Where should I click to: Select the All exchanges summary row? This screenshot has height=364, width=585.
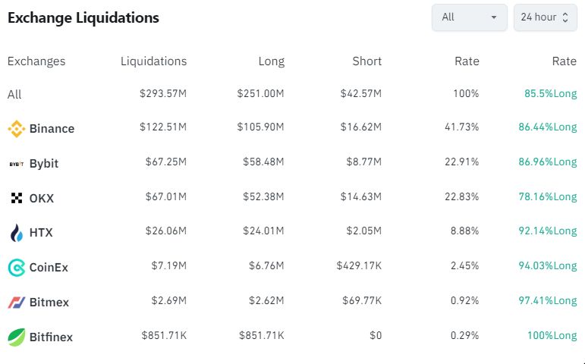(x=292, y=93)
